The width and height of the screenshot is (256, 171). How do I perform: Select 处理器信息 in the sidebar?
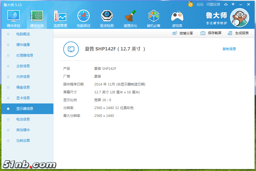[x=25, y=56]
